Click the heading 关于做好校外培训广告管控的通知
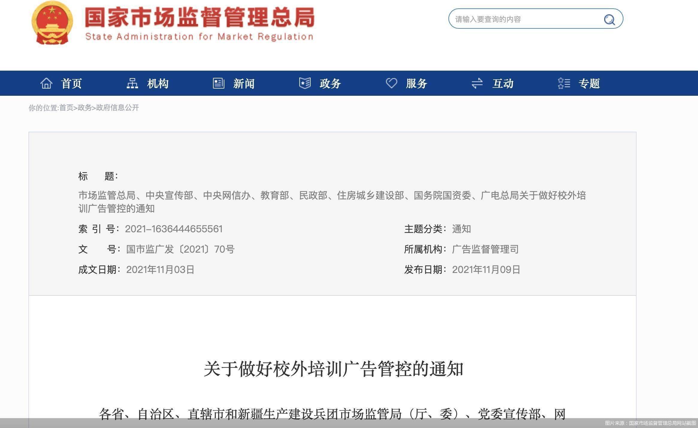The height and width of the screenshot is (428, 698). [333, 369]
